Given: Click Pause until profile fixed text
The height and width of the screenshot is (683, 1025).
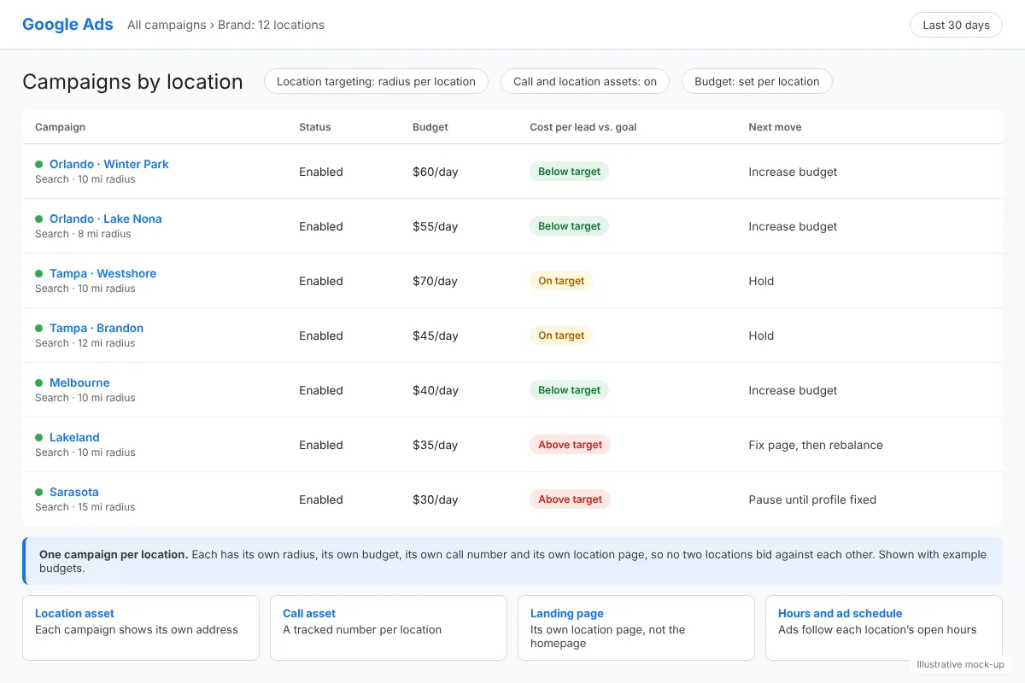Looking at the screenshot, I should pos(812,499).
